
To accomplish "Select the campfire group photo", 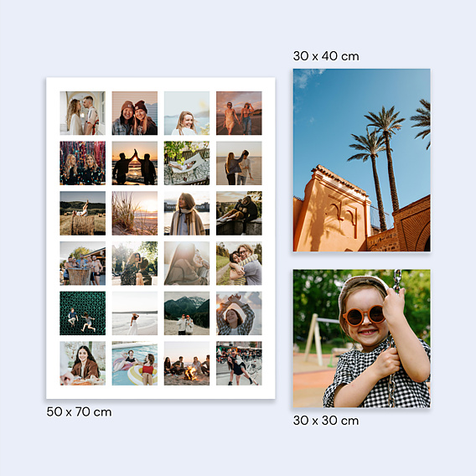I will pyautogui.click(x=187, y=364).
